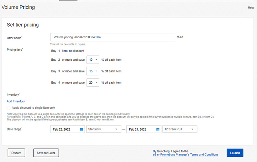Image resolution: width=257 pixels, height=162 pixels.
Task: Expand the Buy 2 discount percent dropdown
Action: pyautogui.click(x=93, y=60)
